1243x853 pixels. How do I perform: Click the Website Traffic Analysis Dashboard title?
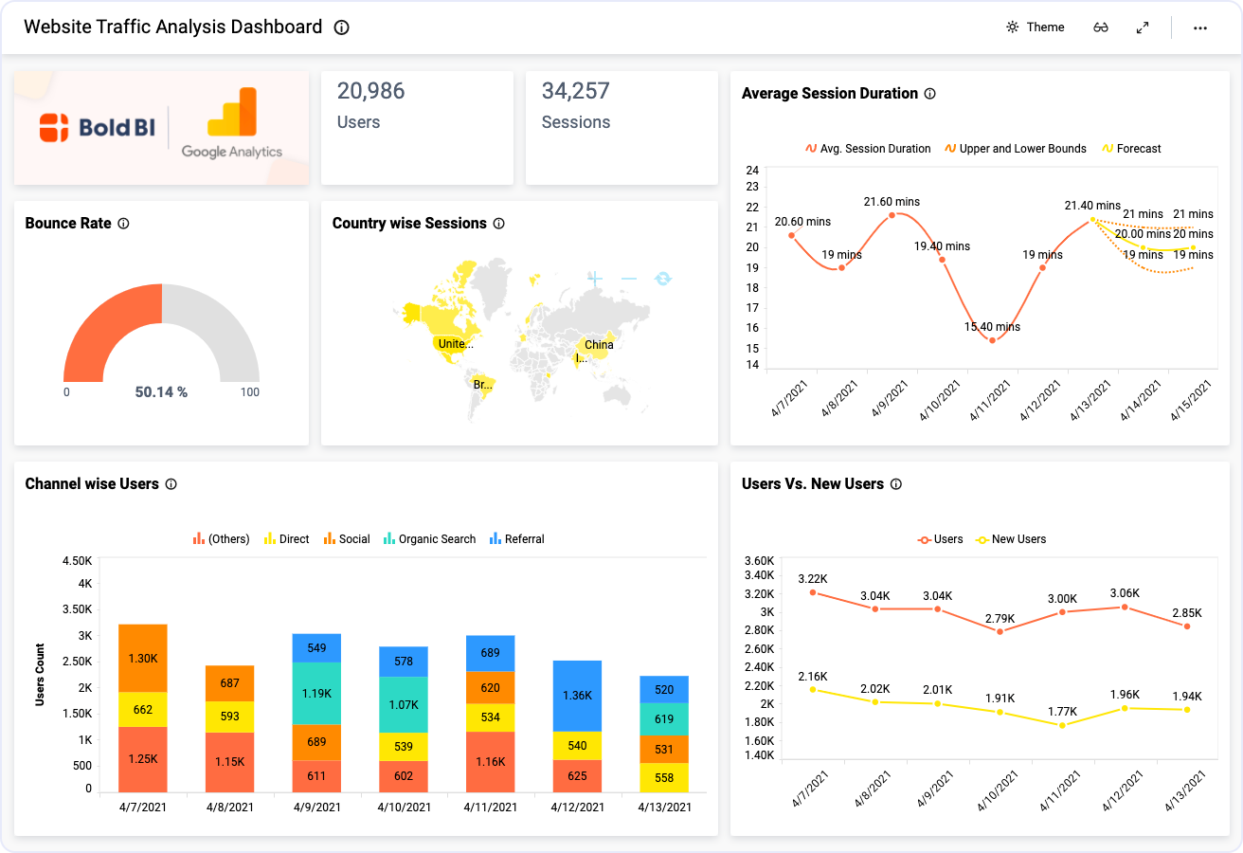pyautogui.click(x=173, y=27)
